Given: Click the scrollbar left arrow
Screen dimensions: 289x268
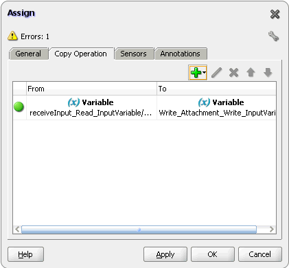Looking at the screenshot, I should coord(17,230).
